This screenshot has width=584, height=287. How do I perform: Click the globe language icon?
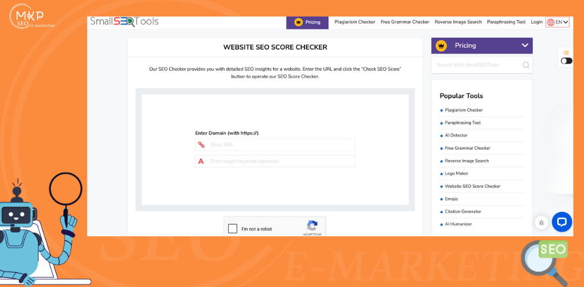point(550,22)
